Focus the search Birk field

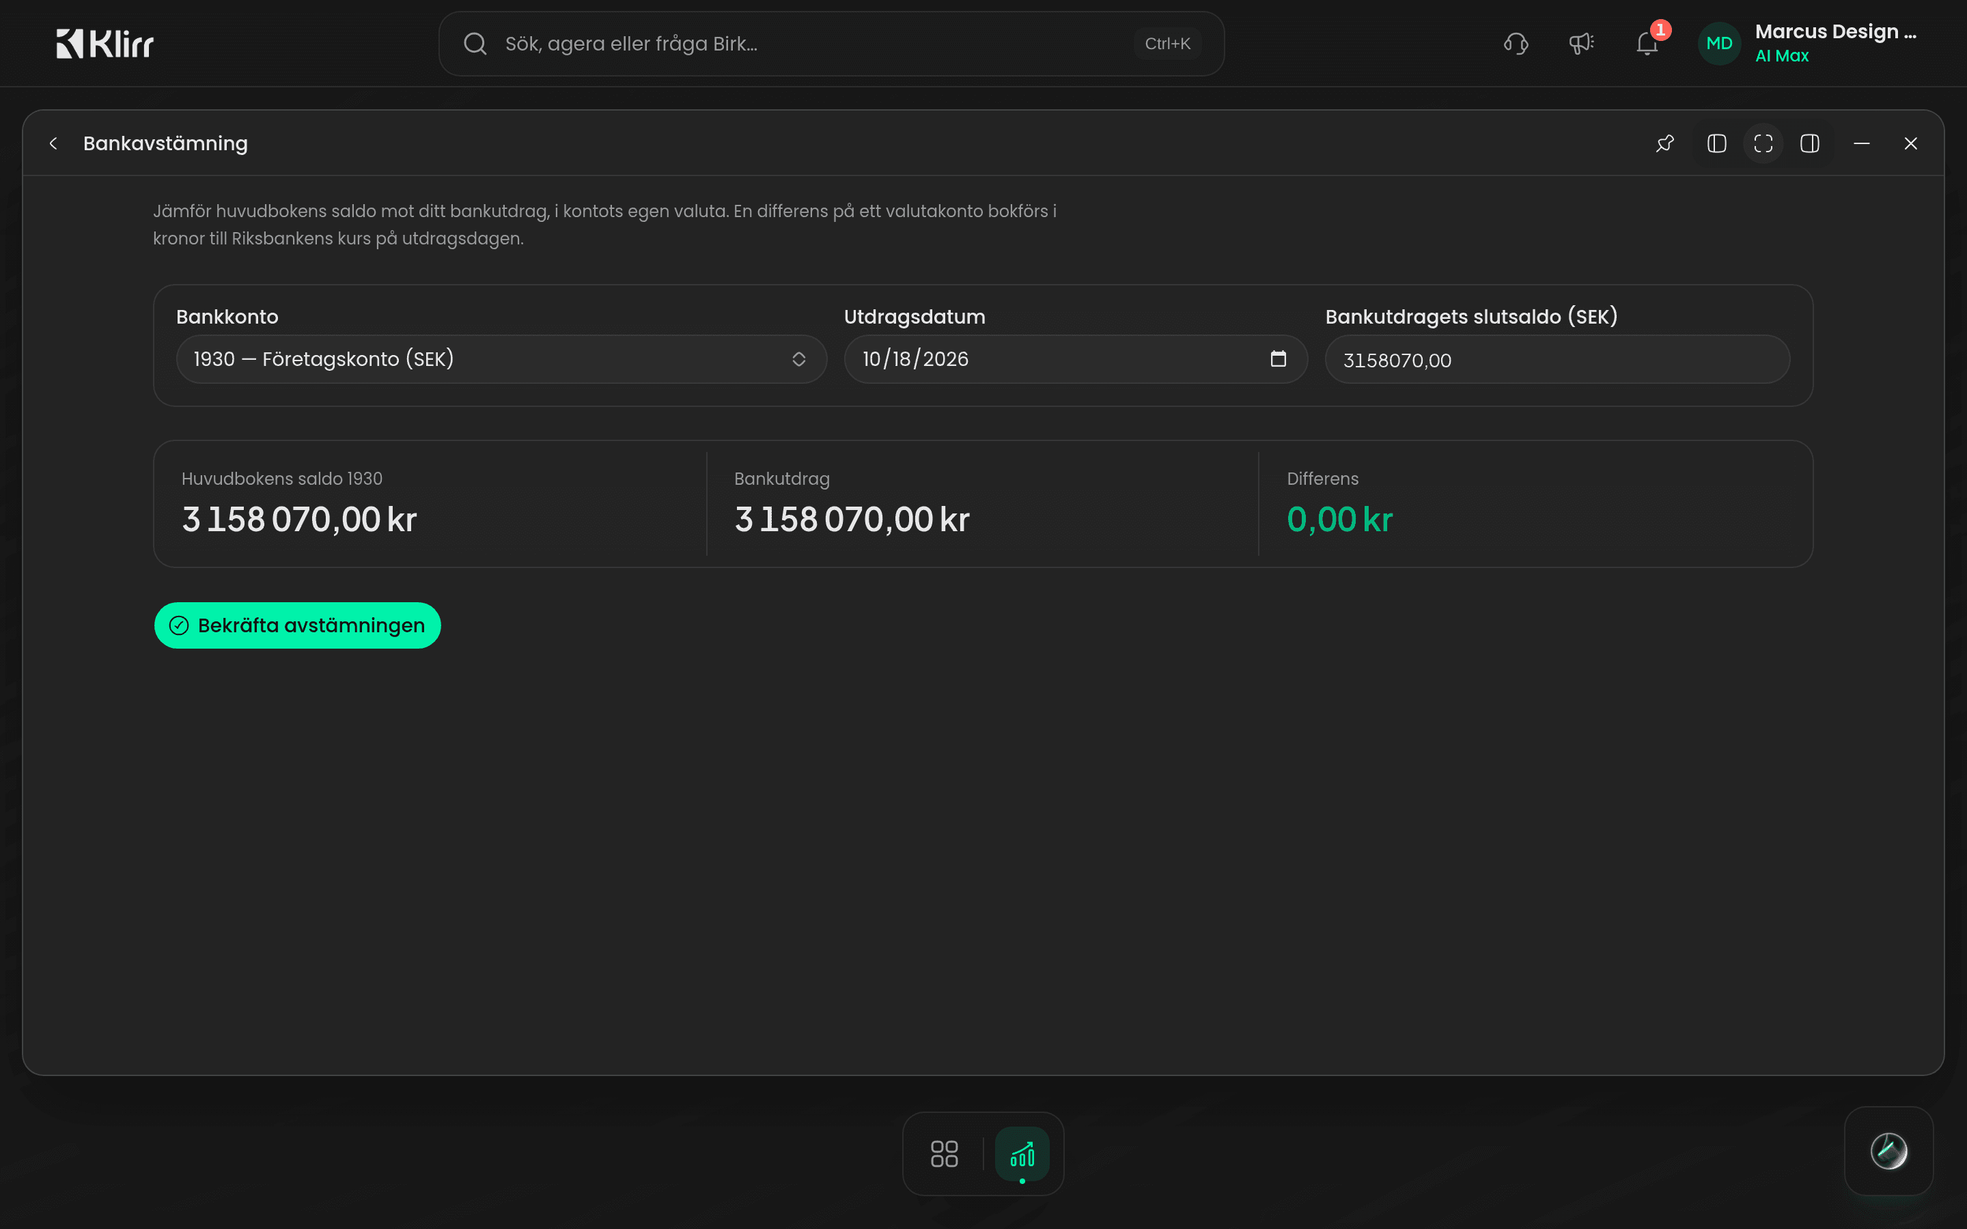(x=831, y=44)
